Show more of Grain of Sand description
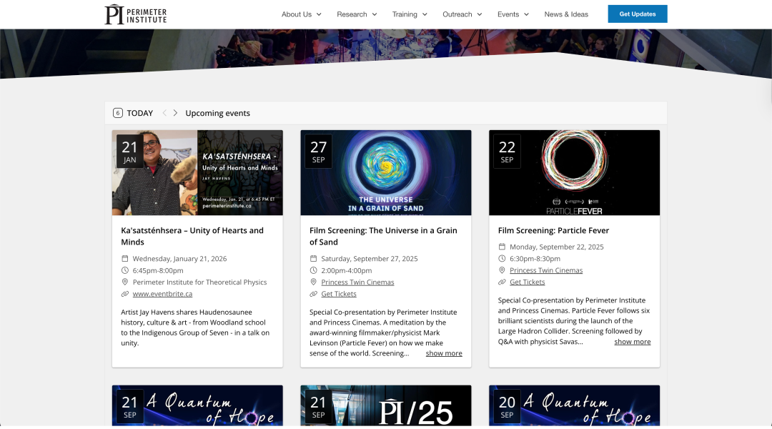Screen dimensions: 772x429 [x=443, y=353]
